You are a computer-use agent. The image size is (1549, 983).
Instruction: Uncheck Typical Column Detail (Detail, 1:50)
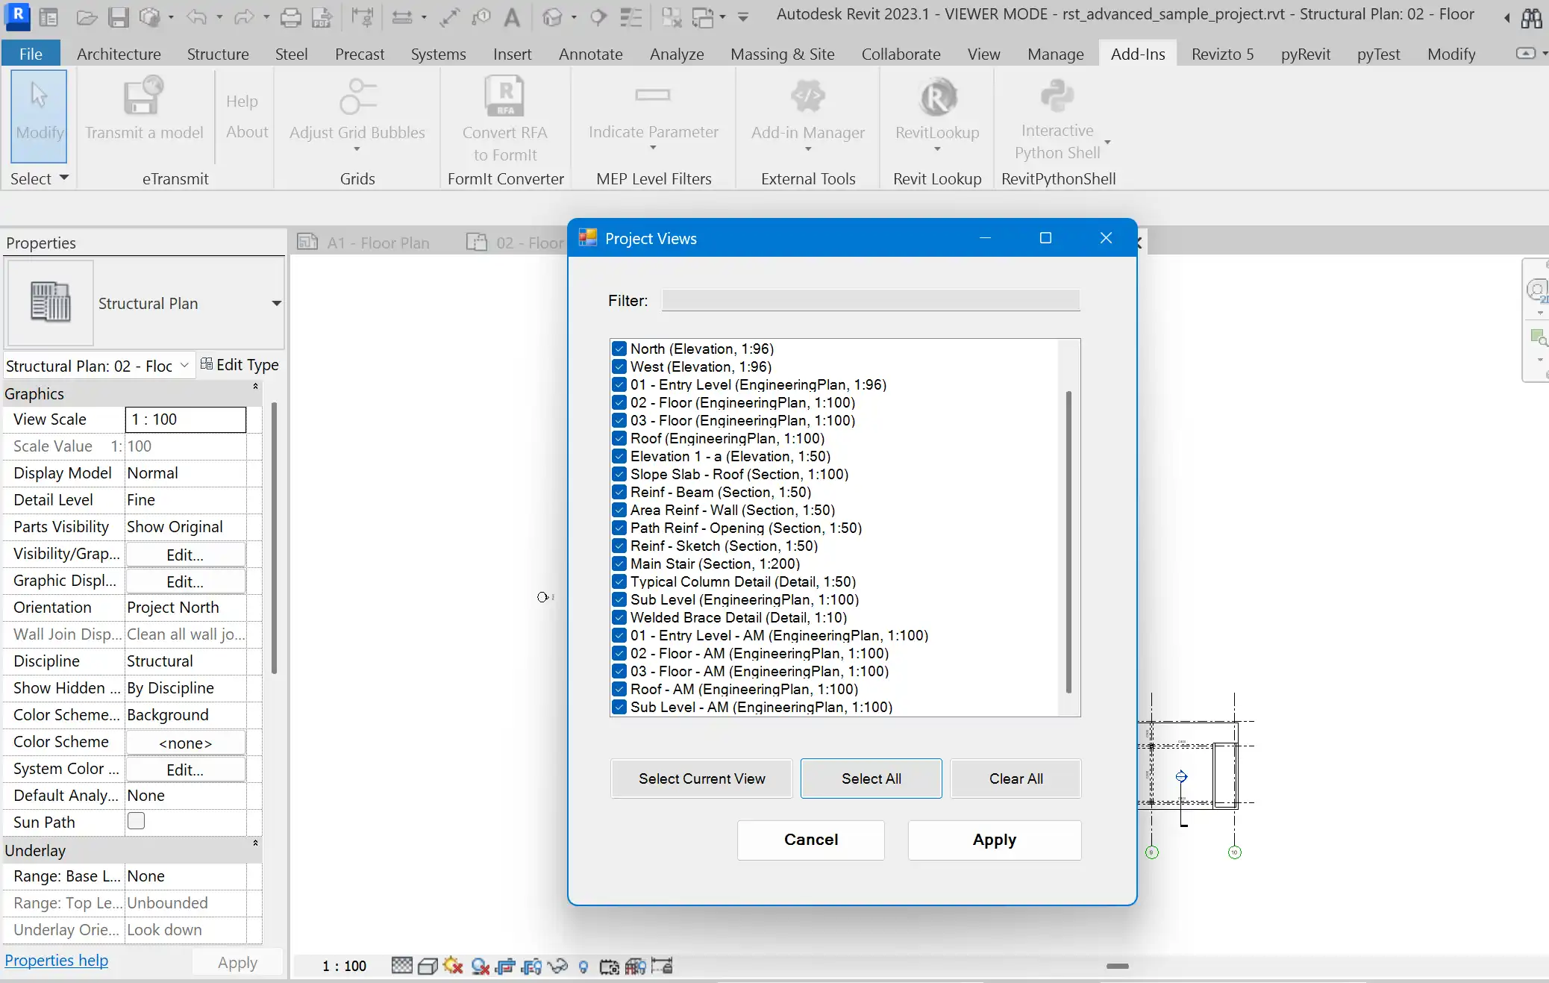(619, 581)
